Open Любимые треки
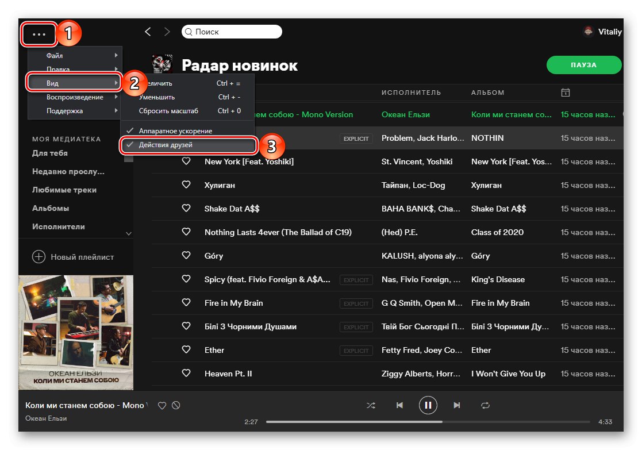This screenshot has width=642, height=450. click(64, 190)
